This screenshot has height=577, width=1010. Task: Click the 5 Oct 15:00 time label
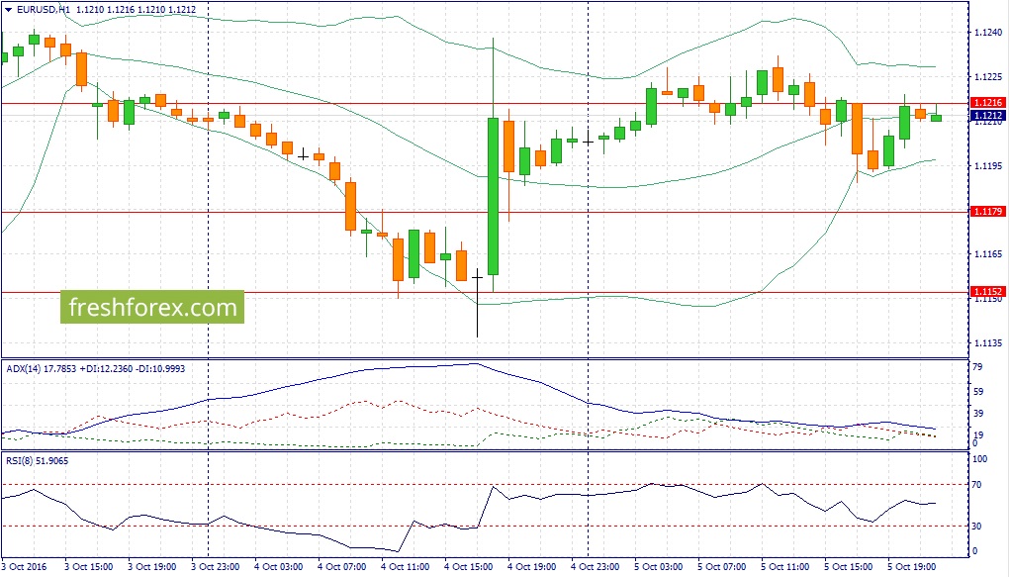coord(849,567)
